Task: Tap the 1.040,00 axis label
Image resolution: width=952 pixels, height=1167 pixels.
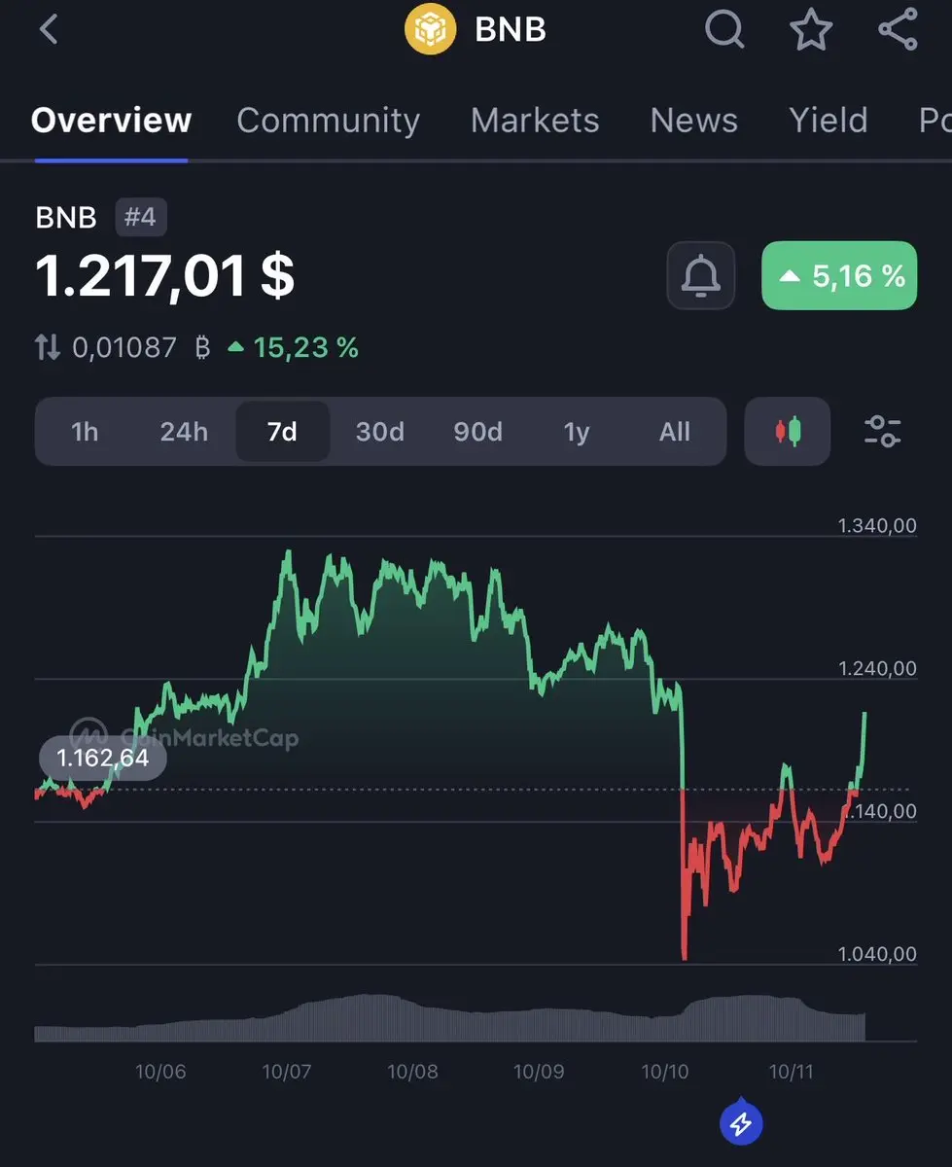Action: 877,954
